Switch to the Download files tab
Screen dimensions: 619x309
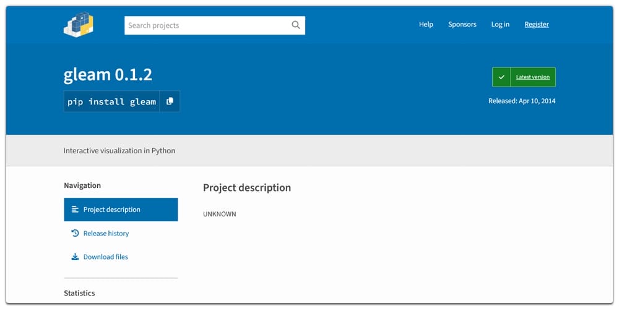point(106,257)
